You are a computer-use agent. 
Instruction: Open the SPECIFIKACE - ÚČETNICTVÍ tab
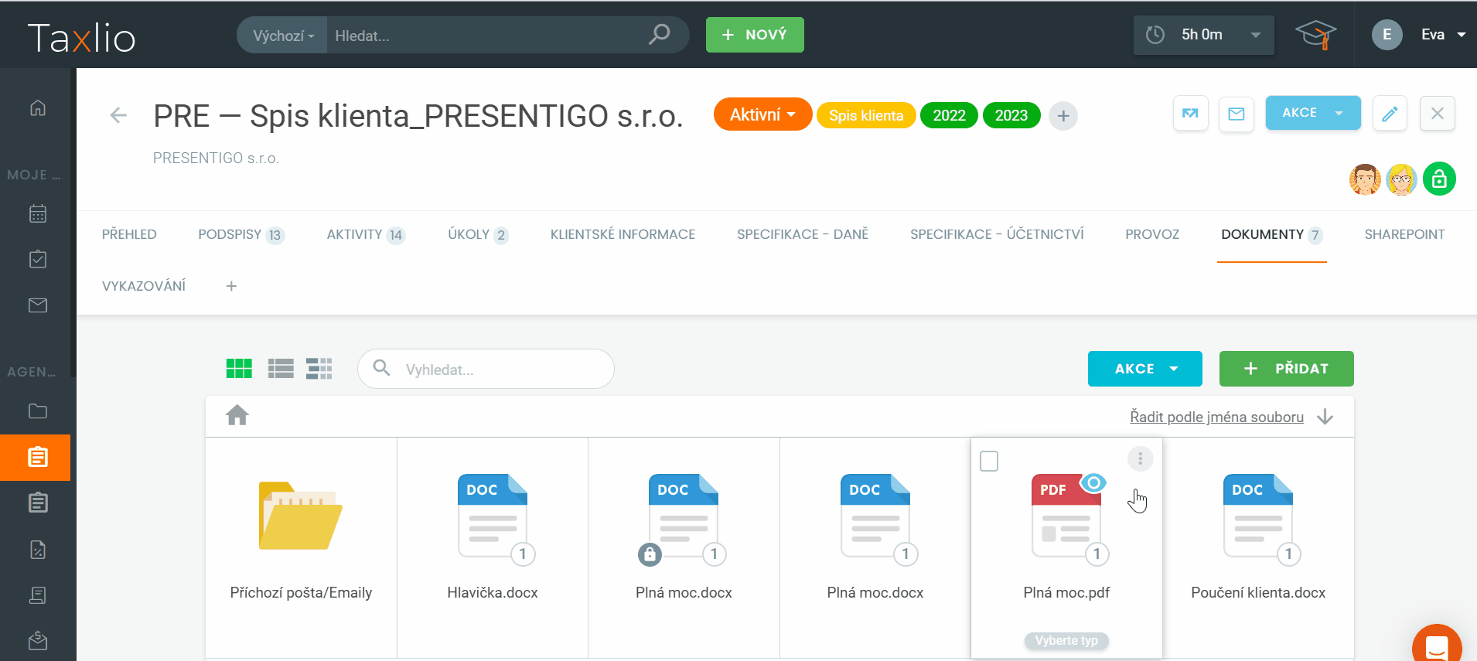tap(997, 234)
